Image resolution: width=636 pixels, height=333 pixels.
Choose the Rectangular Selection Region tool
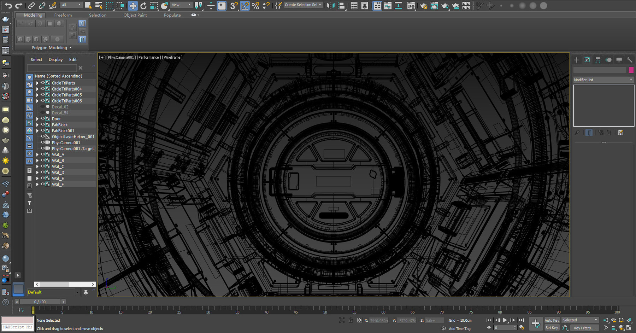pos(110,5)
